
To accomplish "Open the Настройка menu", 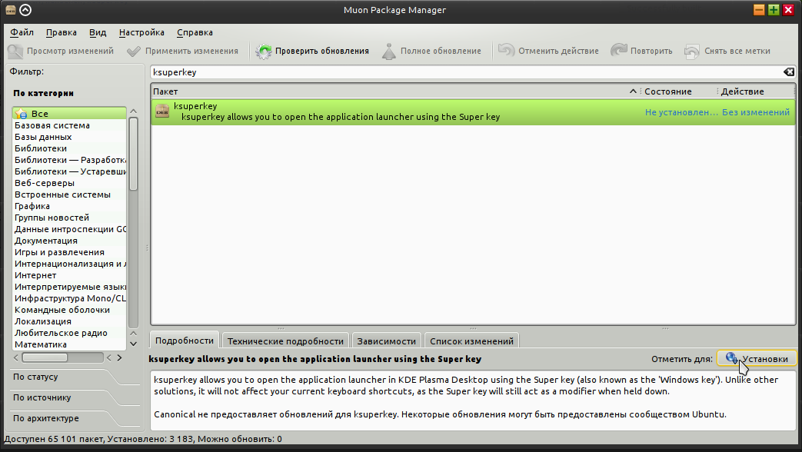I will tap(141, 32).
